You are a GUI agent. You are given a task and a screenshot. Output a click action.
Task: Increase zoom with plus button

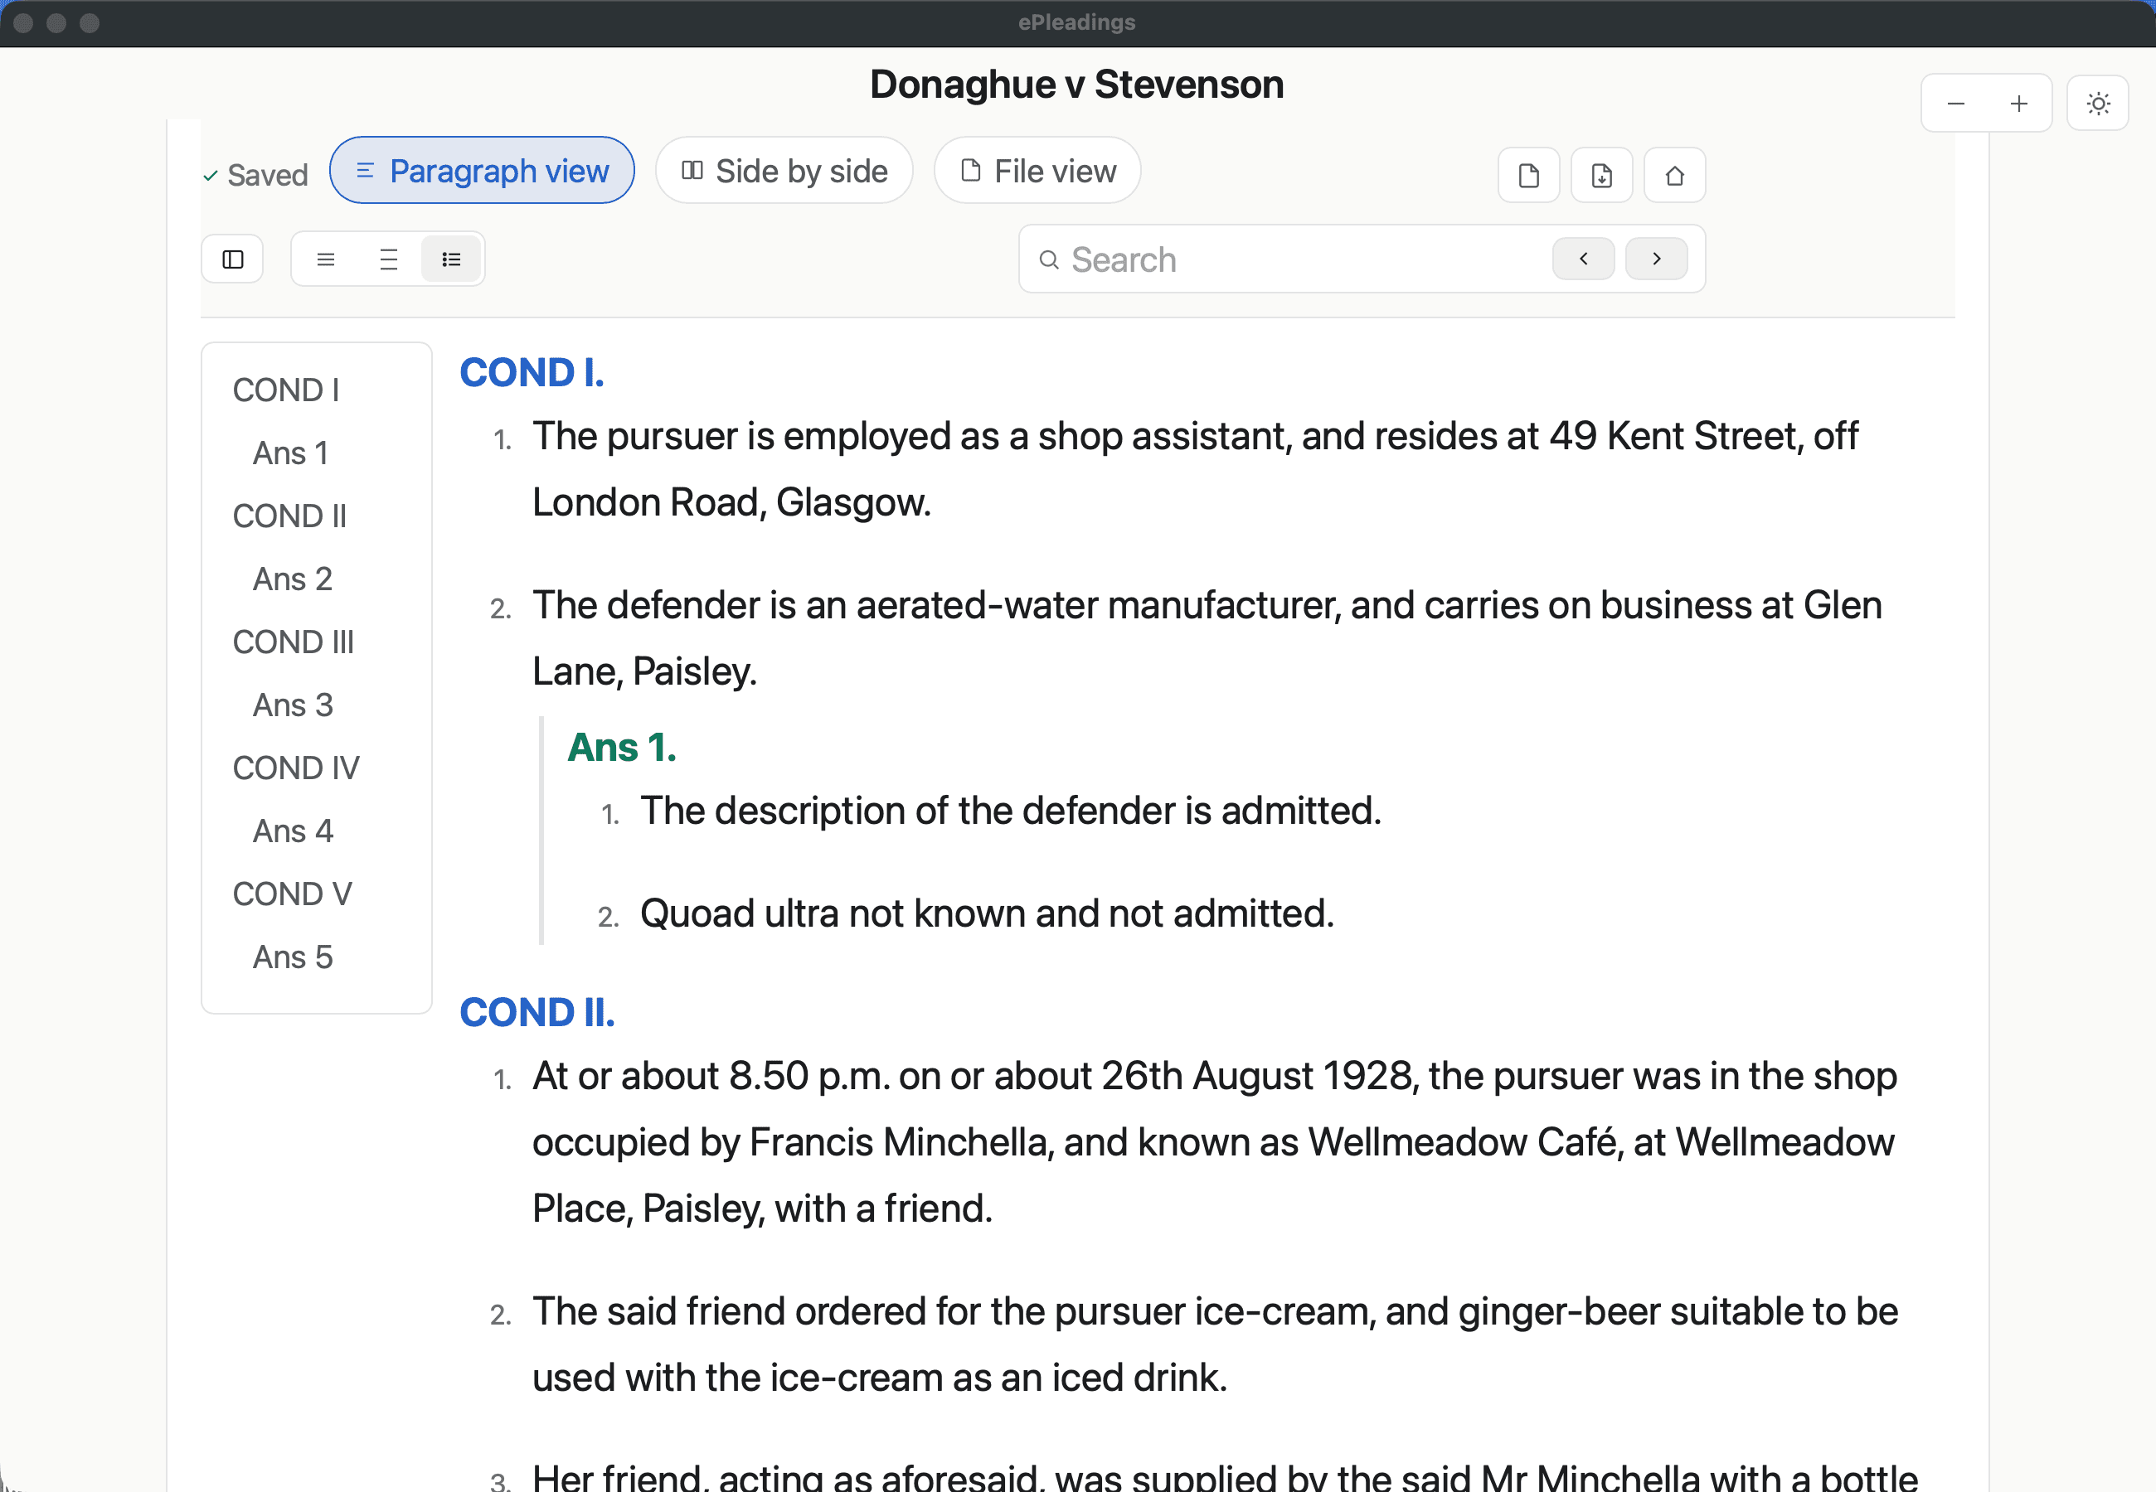pyautogui.click(x=2018, y=103)
